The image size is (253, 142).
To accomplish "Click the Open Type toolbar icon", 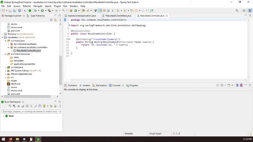I will [x=83, y=11].
